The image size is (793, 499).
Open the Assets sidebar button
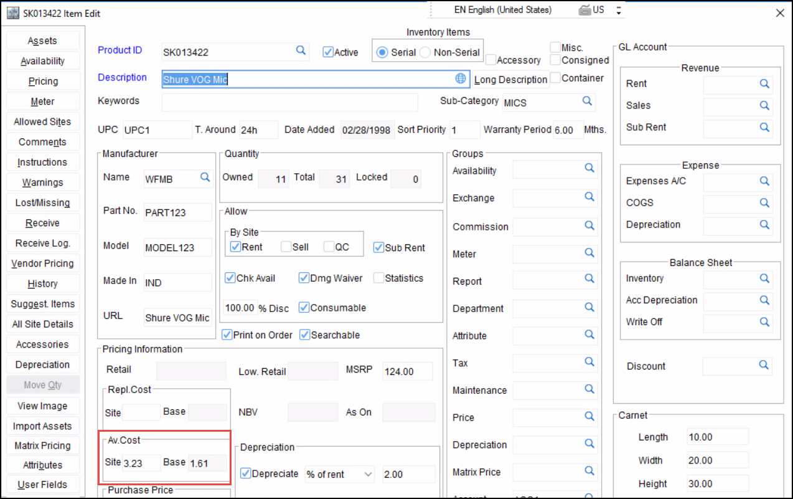tap(42, 40)
